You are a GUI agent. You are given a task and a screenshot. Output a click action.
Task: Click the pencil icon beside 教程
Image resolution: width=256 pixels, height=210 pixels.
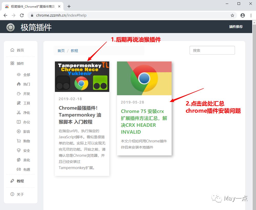(12, 181)
